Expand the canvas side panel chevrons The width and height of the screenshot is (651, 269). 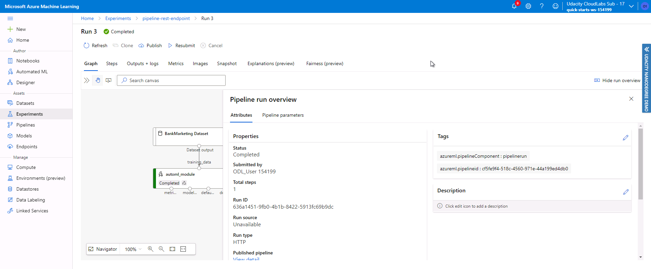[87, 80]
